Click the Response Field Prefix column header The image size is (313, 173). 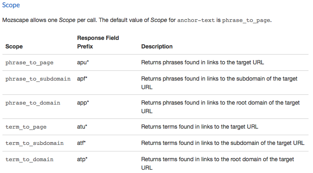point(98,42)
